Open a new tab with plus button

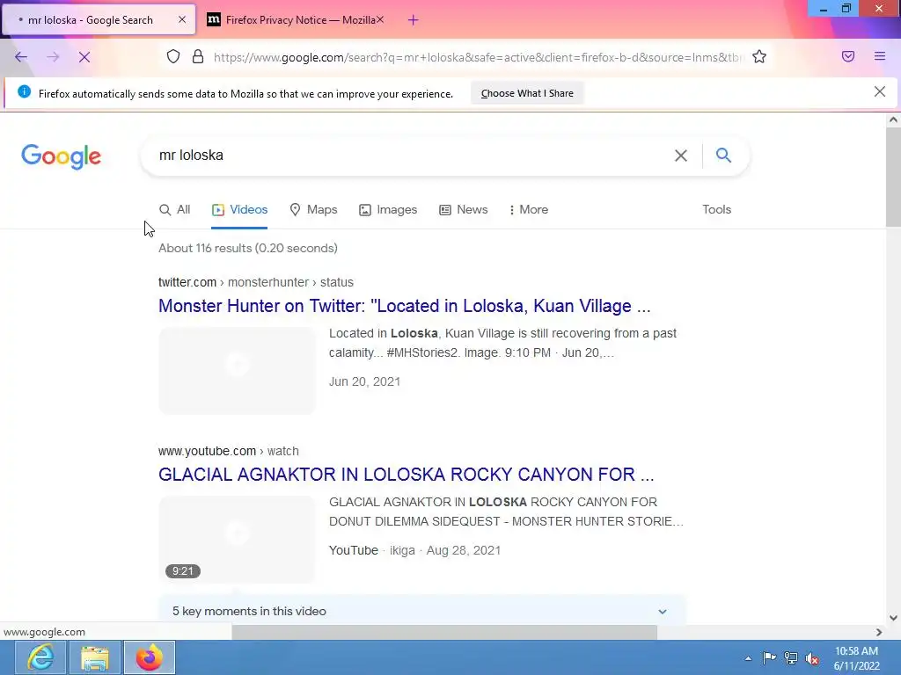pos(413,20)
